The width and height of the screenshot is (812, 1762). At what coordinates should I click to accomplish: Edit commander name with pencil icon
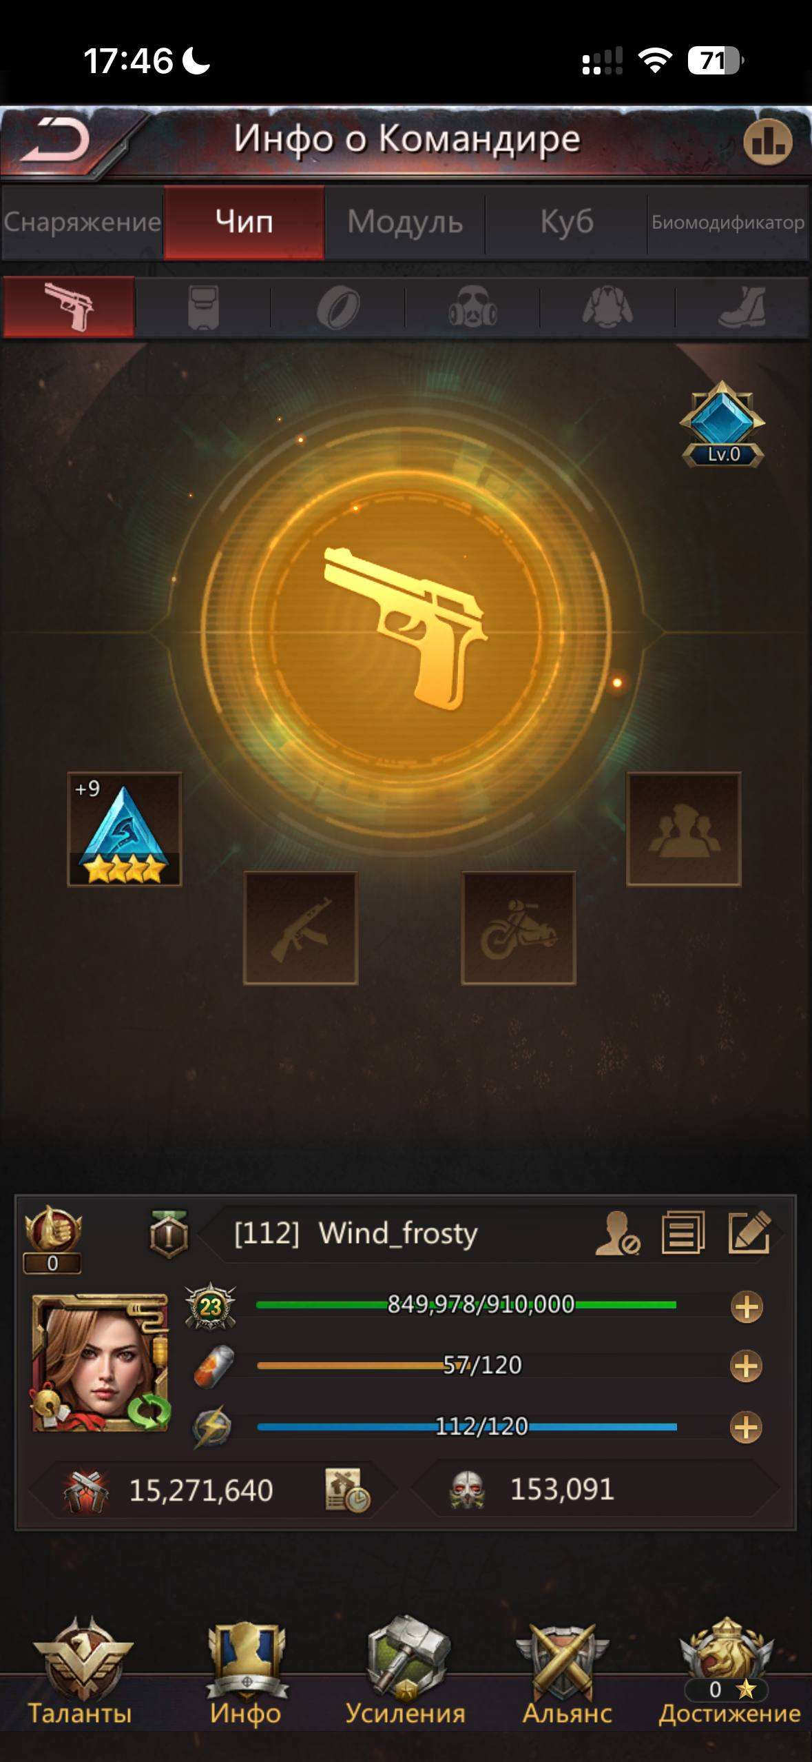(x=749, y=1232)
